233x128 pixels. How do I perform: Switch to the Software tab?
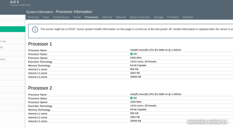click(x=188, y=17)
